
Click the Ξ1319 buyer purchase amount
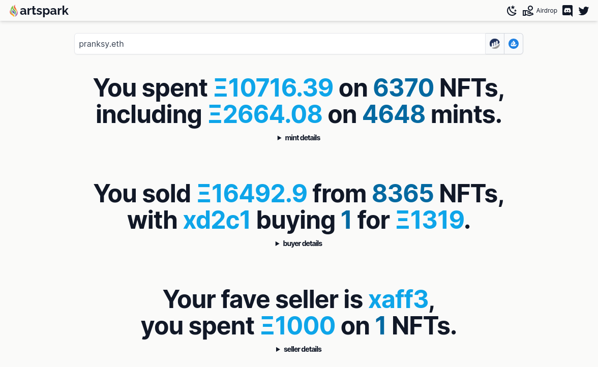[x=430, y=220]
